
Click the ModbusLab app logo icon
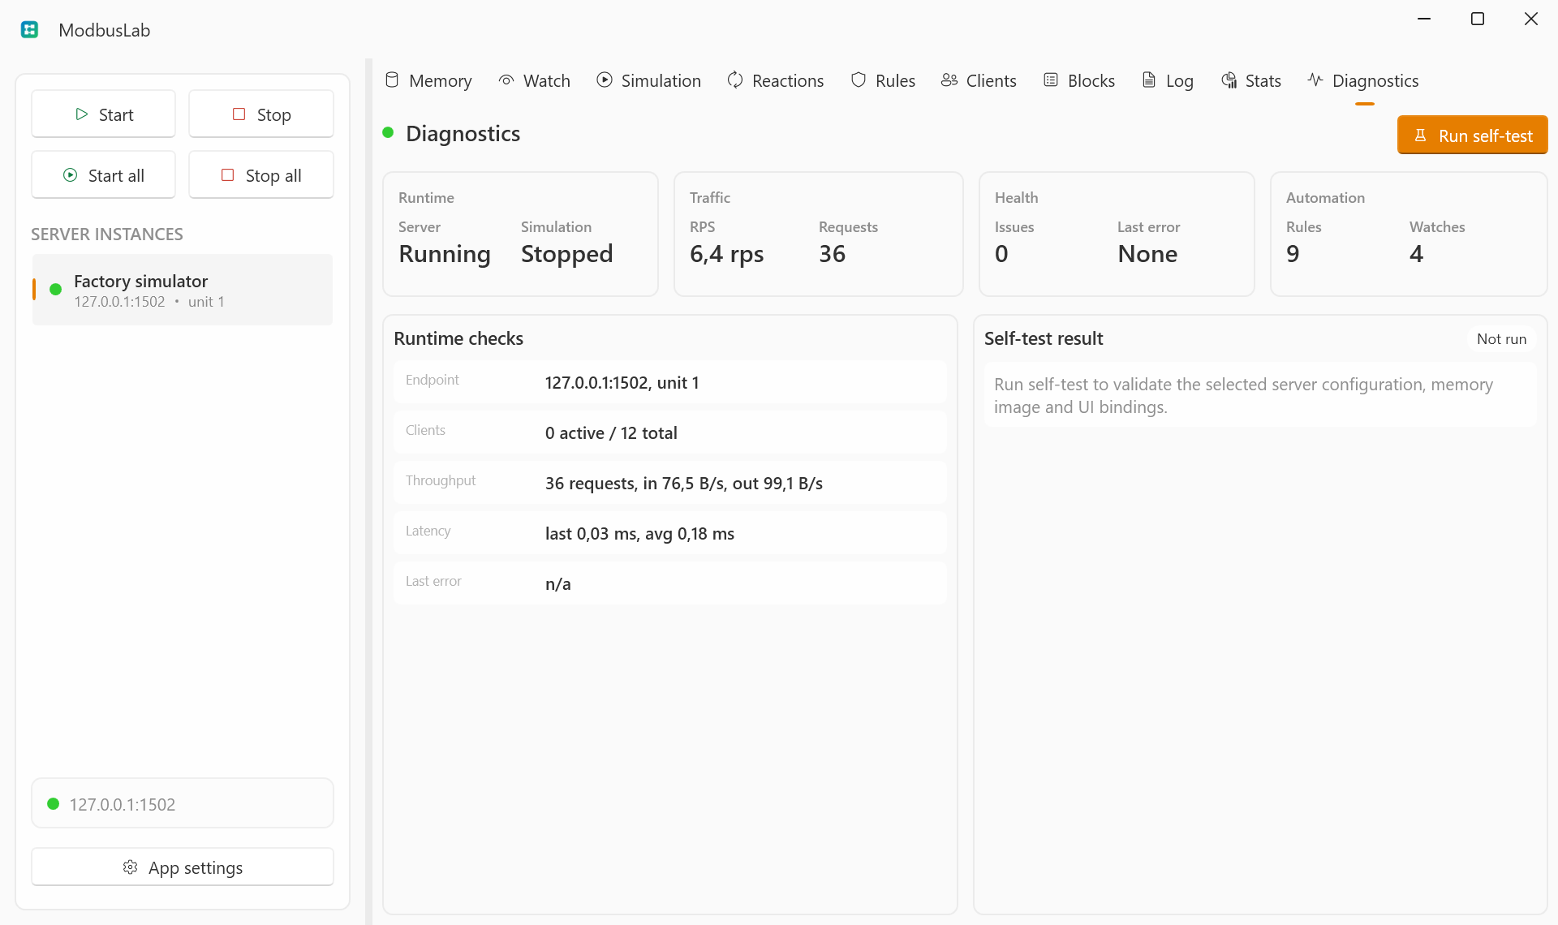click(x=30, y=30)
